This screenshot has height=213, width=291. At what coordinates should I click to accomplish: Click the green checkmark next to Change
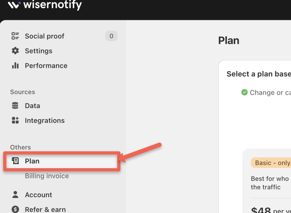pyautogui.click(x=244, y=92)
